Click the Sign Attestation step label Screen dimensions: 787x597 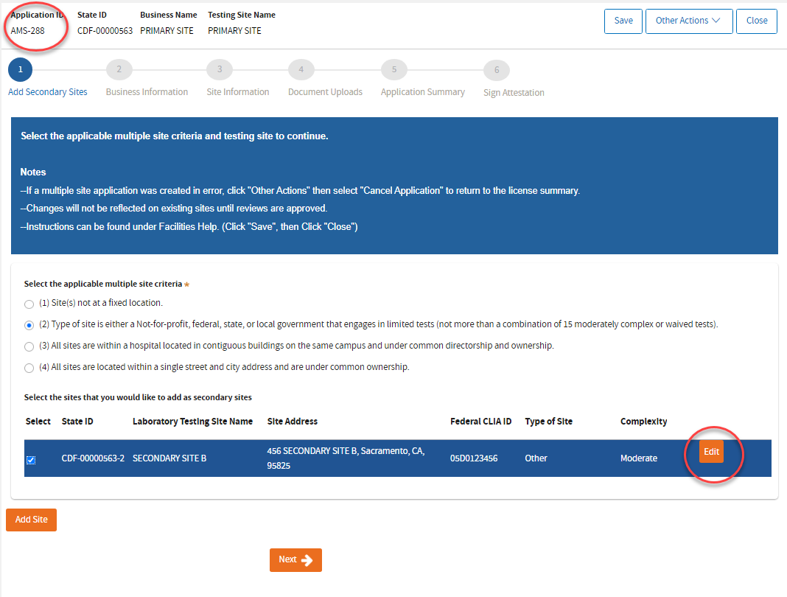click(x=514, y=93)
